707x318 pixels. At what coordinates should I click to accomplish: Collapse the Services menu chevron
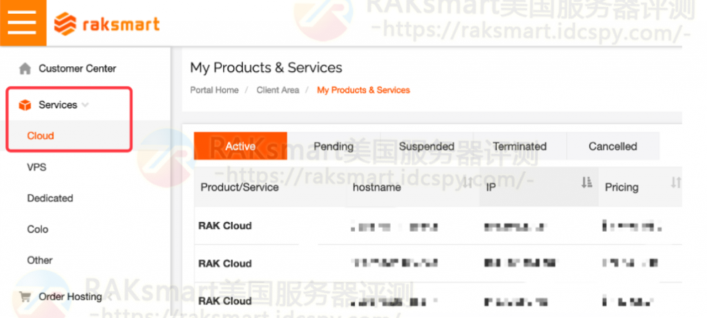(85, 106)
